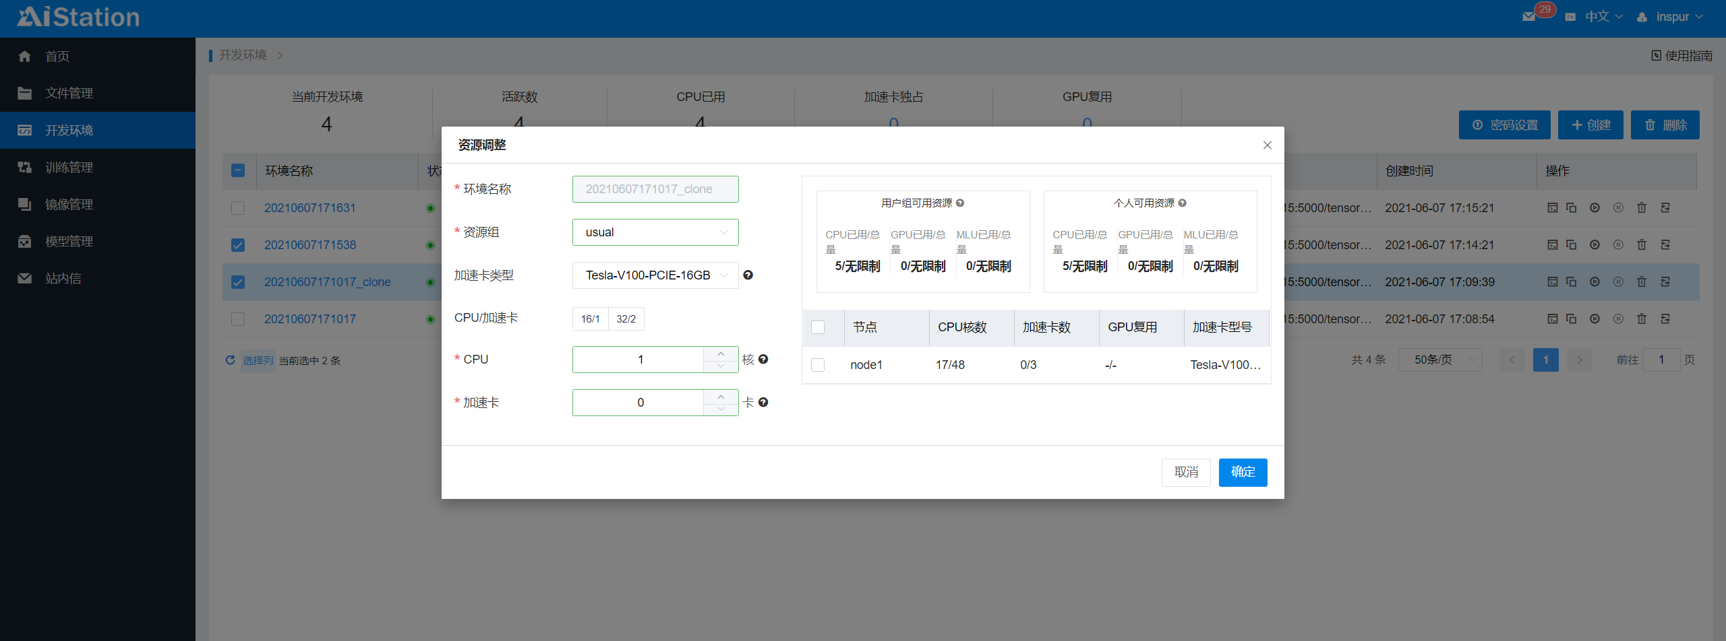The image size is (1726, 641).
Task: Select the 32/2 CPU to accelerator ratio
Action: pos(626,319)
